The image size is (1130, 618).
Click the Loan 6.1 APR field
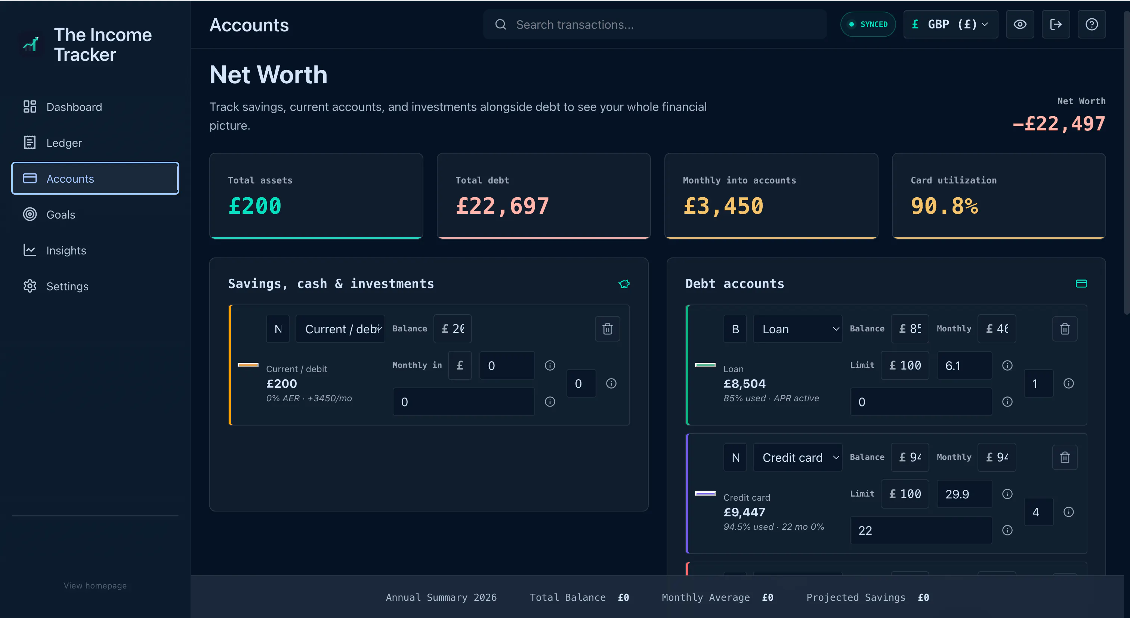click(x=964, y=365)
